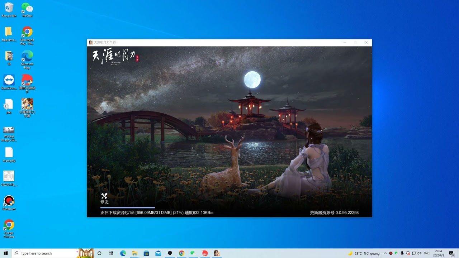This screenshot has width=459, height=258.
Task: Open the network status tray icon
Action: tap(414, 253)
